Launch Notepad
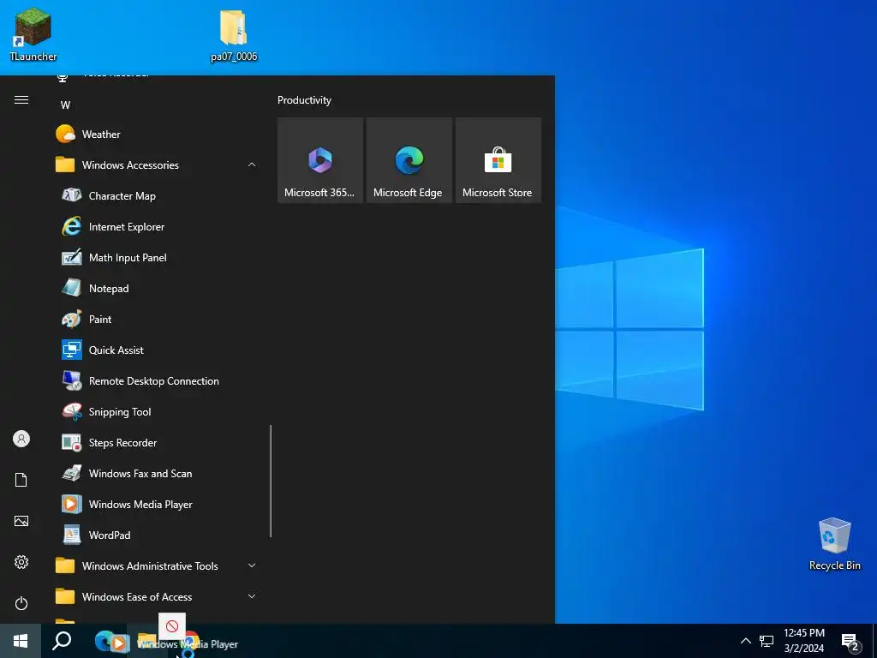The height and width of the screenshot is (658, 877). 156,288
